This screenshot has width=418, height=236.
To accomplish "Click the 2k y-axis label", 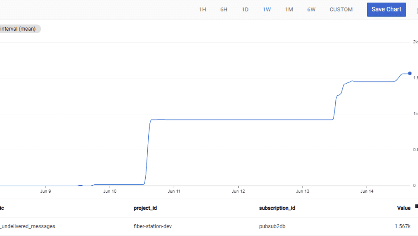I will (x=415, y=42).
